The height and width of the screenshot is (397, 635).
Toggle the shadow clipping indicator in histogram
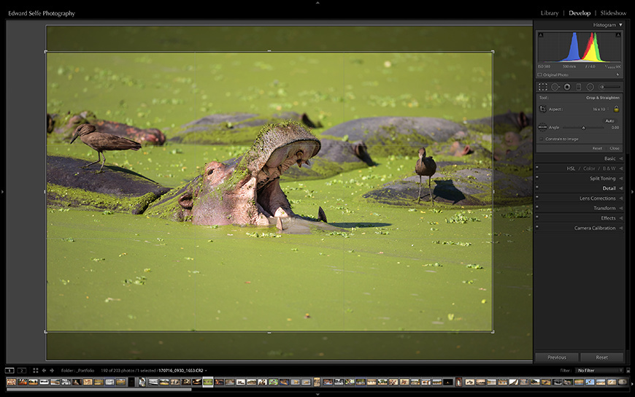point(541,35)
